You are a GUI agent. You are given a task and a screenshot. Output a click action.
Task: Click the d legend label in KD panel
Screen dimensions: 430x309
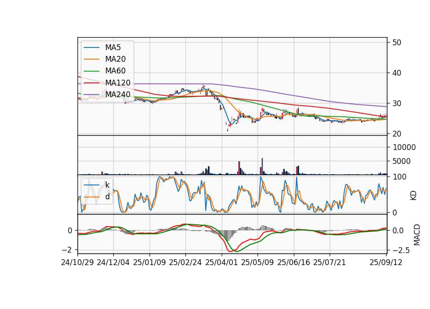tap(107, 197)
